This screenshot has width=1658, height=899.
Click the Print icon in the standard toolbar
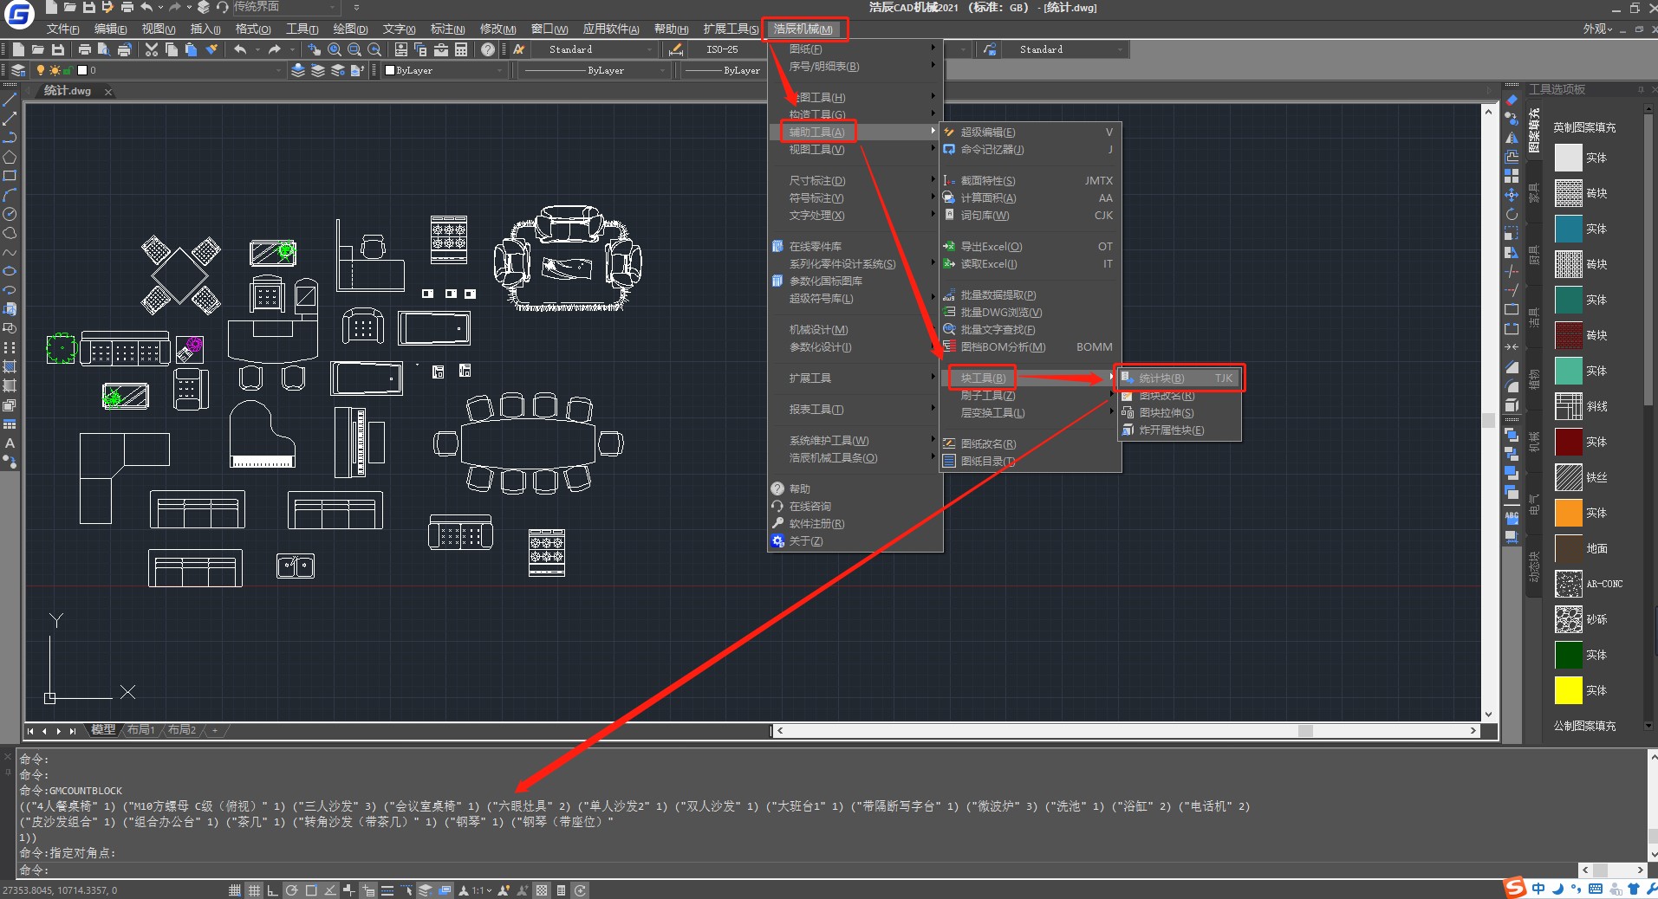tap(85, 49)
